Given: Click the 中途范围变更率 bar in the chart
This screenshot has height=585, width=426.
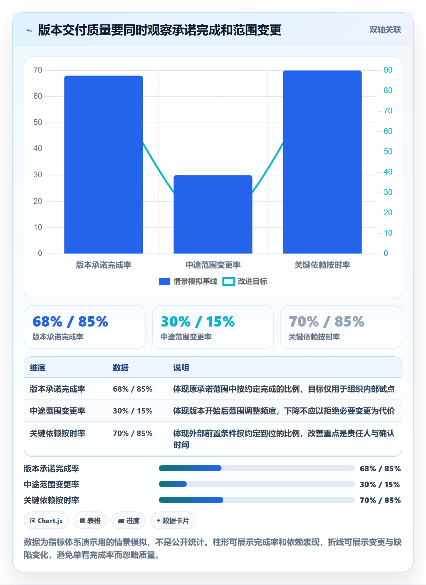Looking at the screenshot, I should 213,214.
